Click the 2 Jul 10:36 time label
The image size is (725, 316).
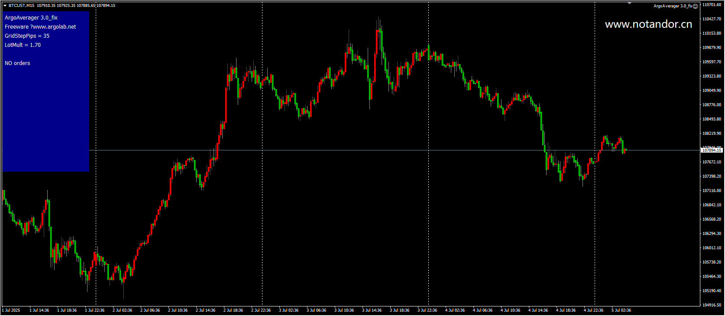pyautogui.click(x=178, y=310)
